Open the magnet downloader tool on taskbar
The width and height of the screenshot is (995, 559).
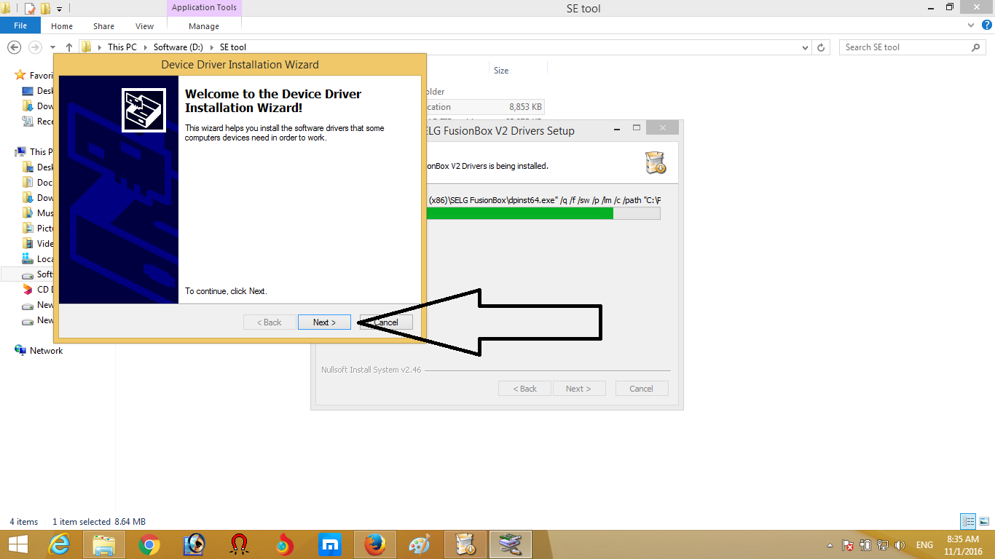click(x=238, y=544)
